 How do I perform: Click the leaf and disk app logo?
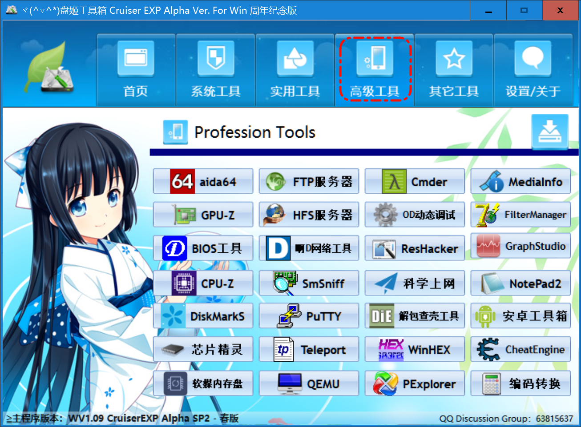click(49, 68)
